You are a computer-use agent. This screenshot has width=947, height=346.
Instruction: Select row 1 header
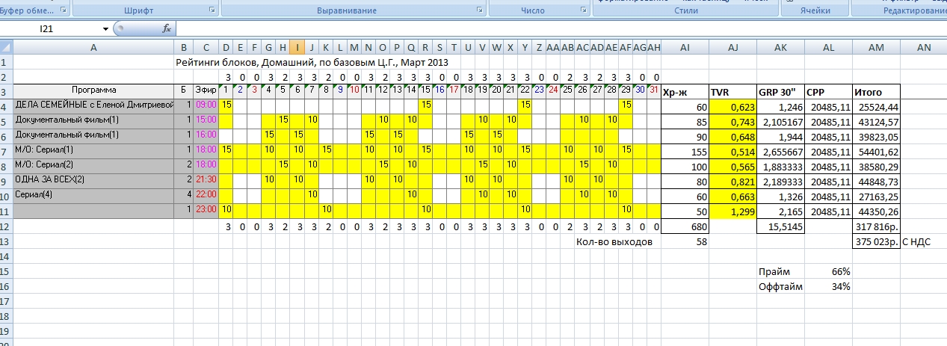tap(7, 63)
